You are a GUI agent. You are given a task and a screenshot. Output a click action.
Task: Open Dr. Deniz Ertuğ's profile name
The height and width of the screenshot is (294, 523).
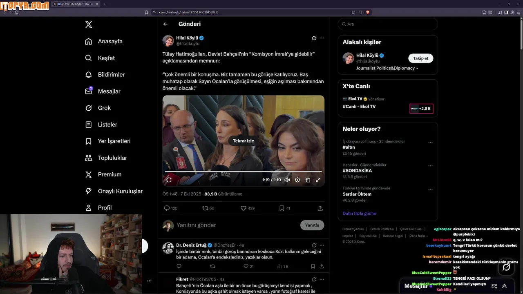[x=191, y=245]
